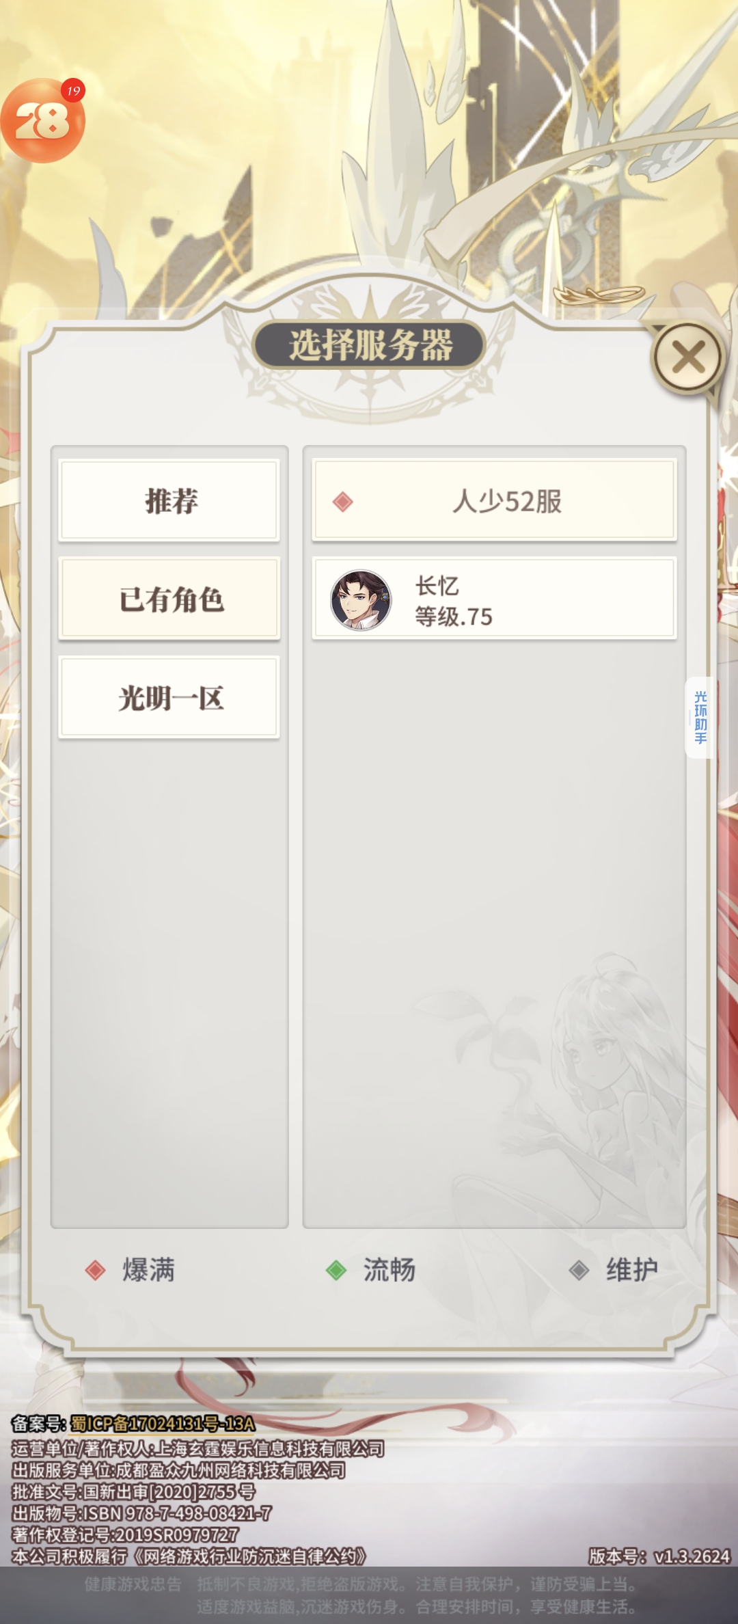Open the 光明一区 server zone tab
This screenshot has width=738, height=1624.
click(x=169, y=697)
